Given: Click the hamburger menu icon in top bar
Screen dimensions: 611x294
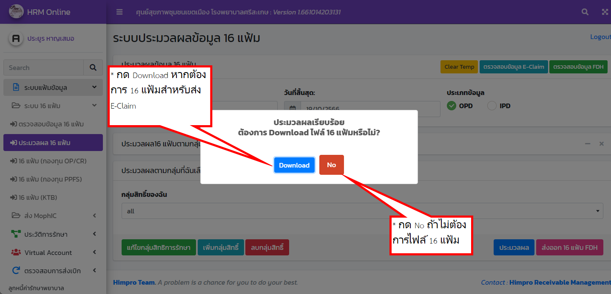Looking at the screenshot, I should coord(119,12).
